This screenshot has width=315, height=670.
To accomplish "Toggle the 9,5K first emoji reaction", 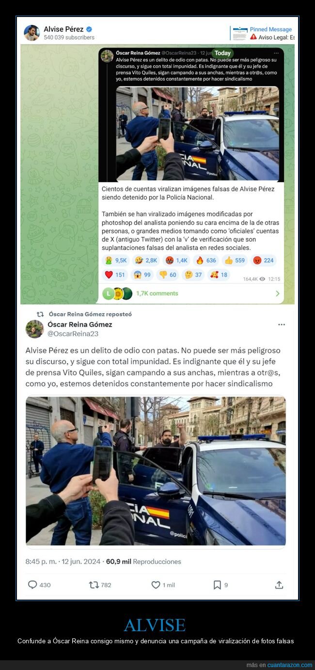I will pyautogui.click(x=115, y=260).
